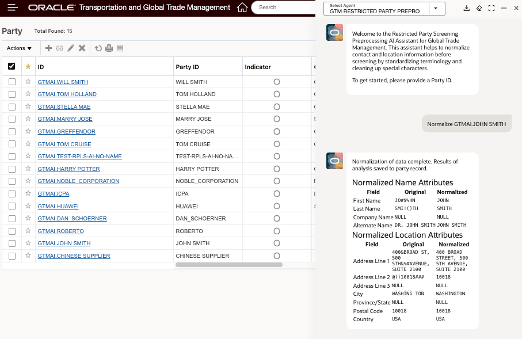Viewport: 522px width, 339px height.
Task: Sort by the Party ID column header
Action: 187,67
